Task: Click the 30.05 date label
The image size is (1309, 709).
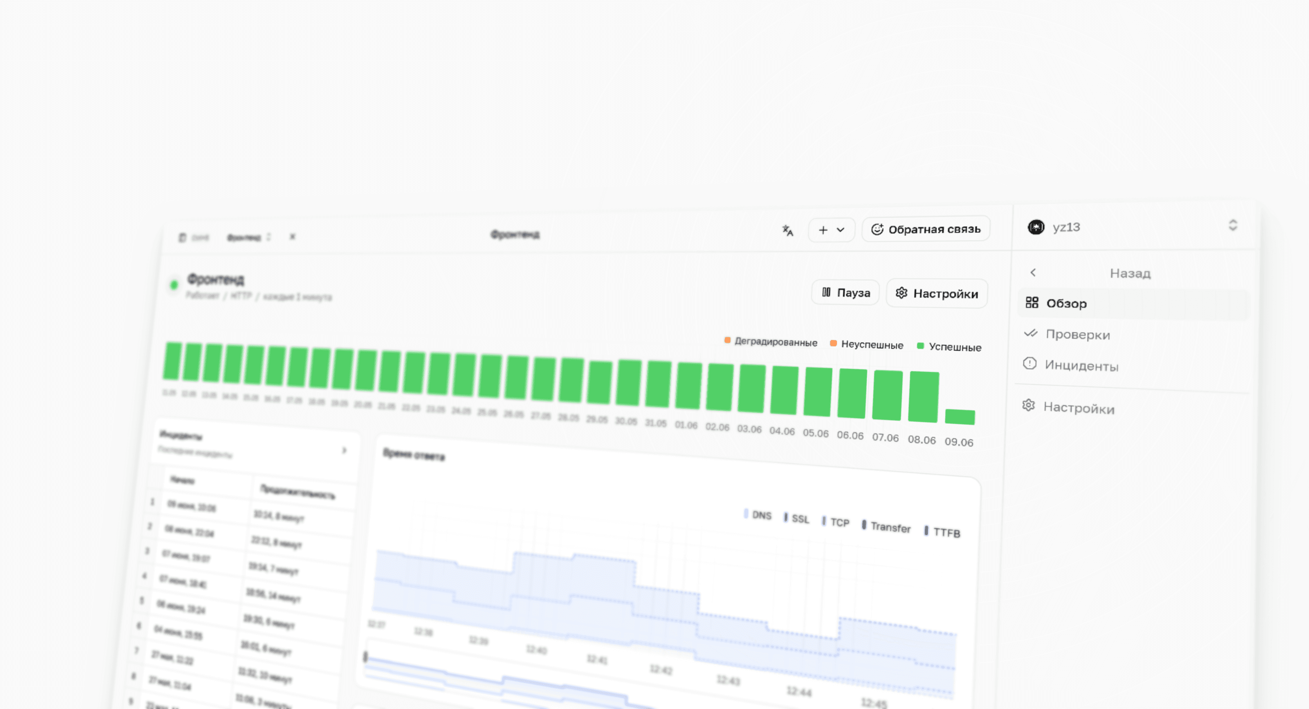Action: [x=626, y=421]
